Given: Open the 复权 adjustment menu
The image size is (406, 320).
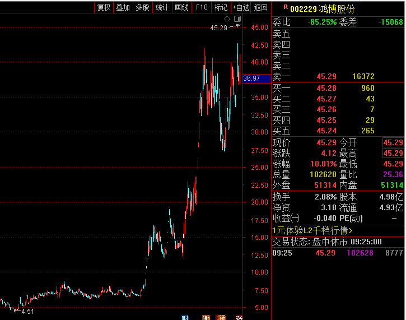Looking at the screenshot, I should pyautogui.click(x=104, y=7).
